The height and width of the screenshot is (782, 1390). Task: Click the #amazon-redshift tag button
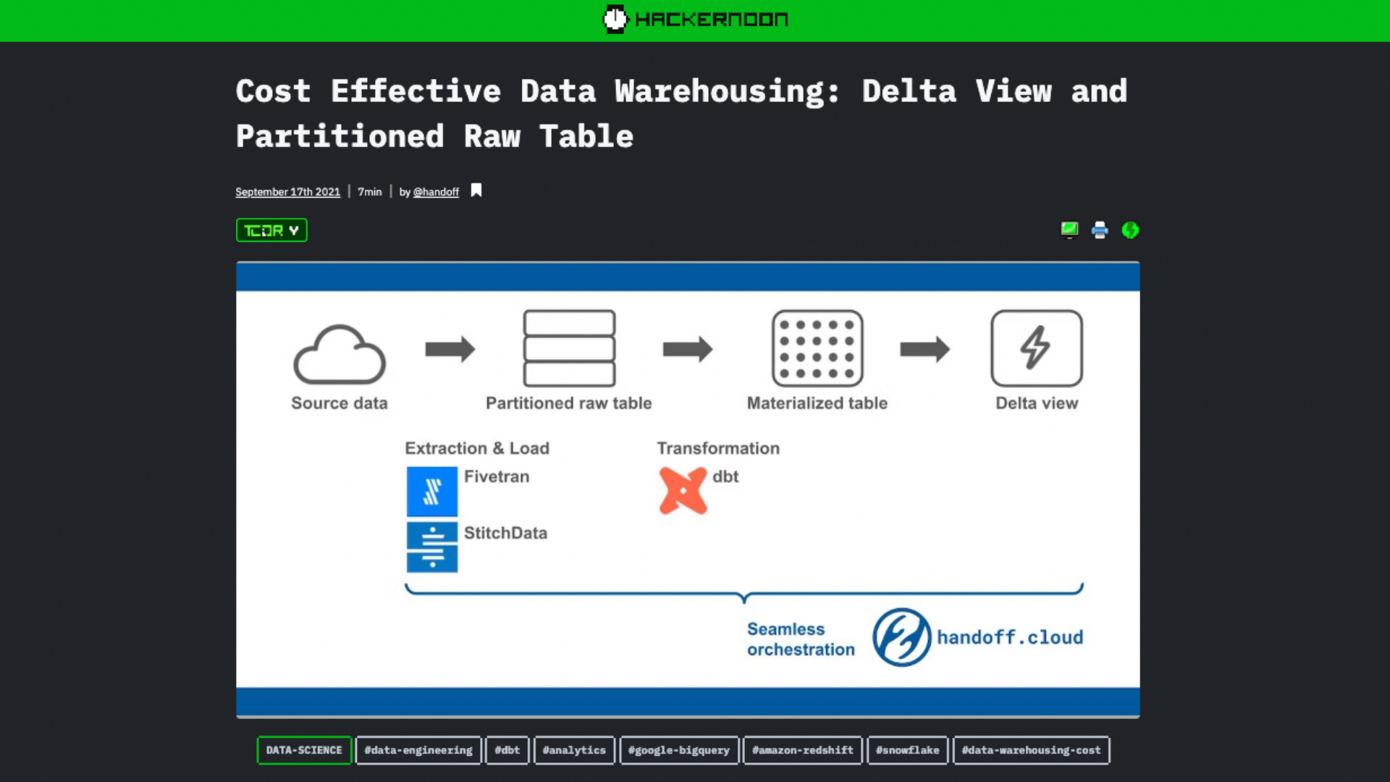coord(802,749)
